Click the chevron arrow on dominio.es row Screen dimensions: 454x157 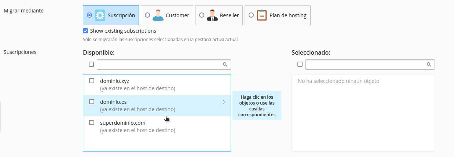tap(224, 102)
